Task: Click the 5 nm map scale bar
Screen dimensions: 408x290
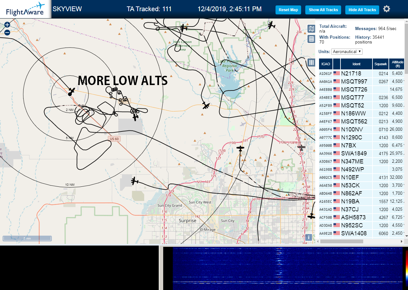Action: tap(27, 238)
